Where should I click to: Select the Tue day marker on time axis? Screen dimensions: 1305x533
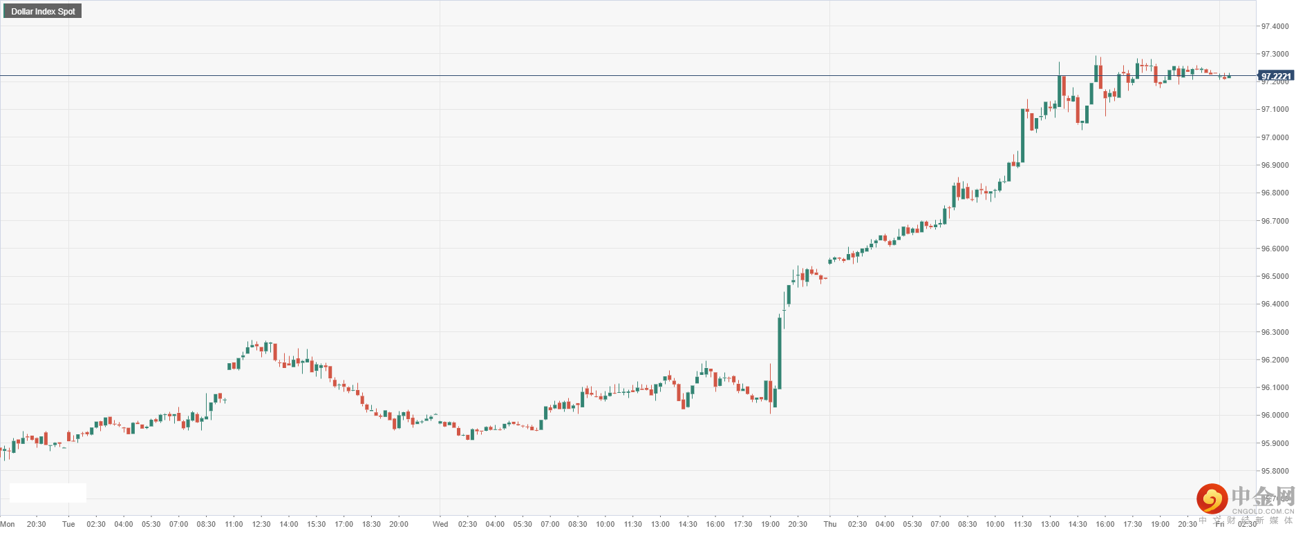68,524
